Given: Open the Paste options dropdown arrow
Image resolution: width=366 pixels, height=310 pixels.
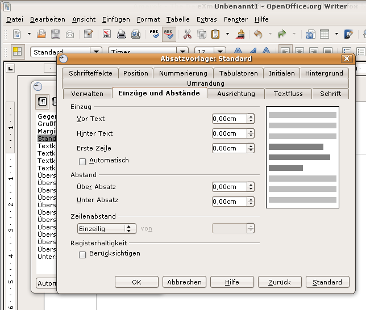Looking at the screenshot, I should (227, 34).
